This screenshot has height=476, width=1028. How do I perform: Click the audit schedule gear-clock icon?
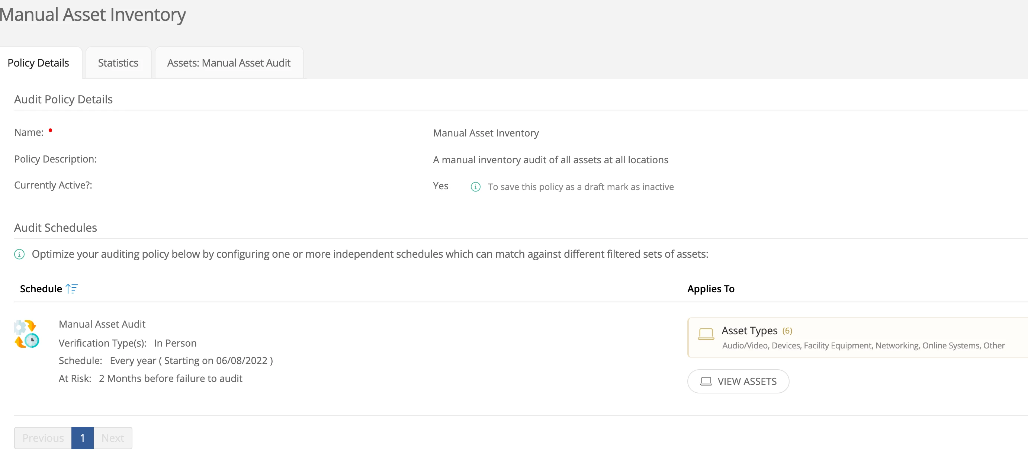[x=27, y=334]
